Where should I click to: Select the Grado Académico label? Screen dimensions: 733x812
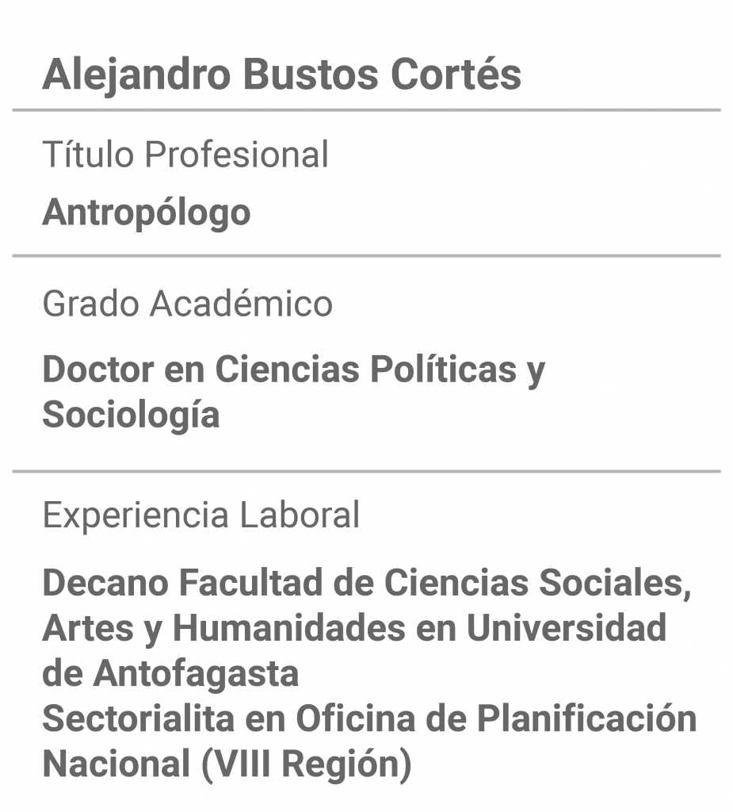(x=187, y=304)
